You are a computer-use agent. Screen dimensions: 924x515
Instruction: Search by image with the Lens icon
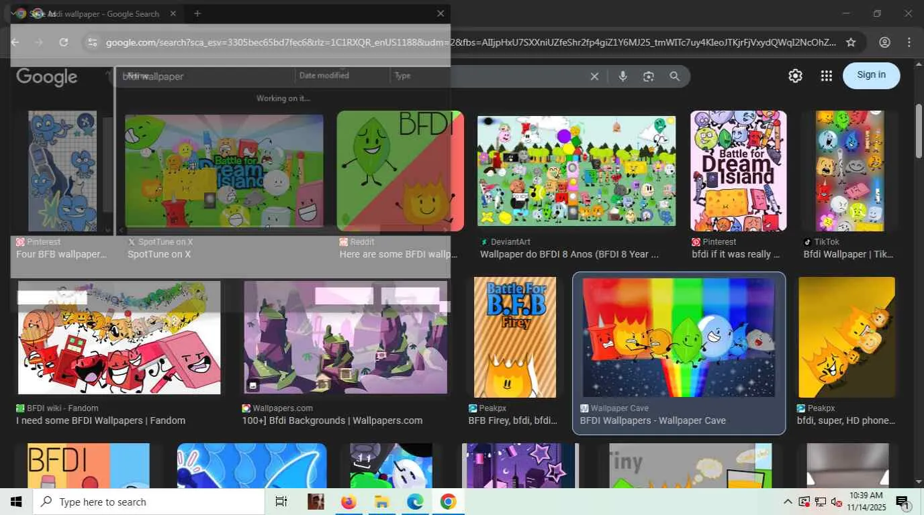(x=648, y=76)
